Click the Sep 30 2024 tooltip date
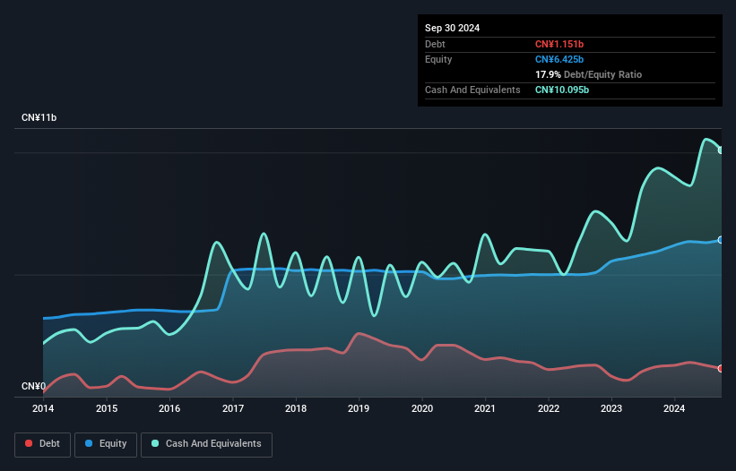The height and width of the screenshot is (471, 736). click(452, 28)
